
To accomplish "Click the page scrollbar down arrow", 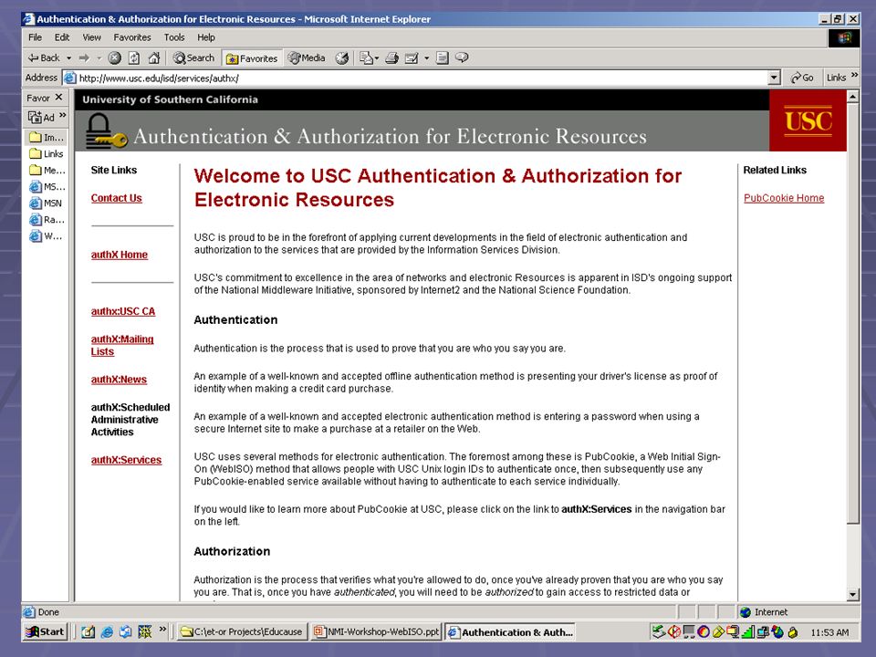I will [852, 594].
